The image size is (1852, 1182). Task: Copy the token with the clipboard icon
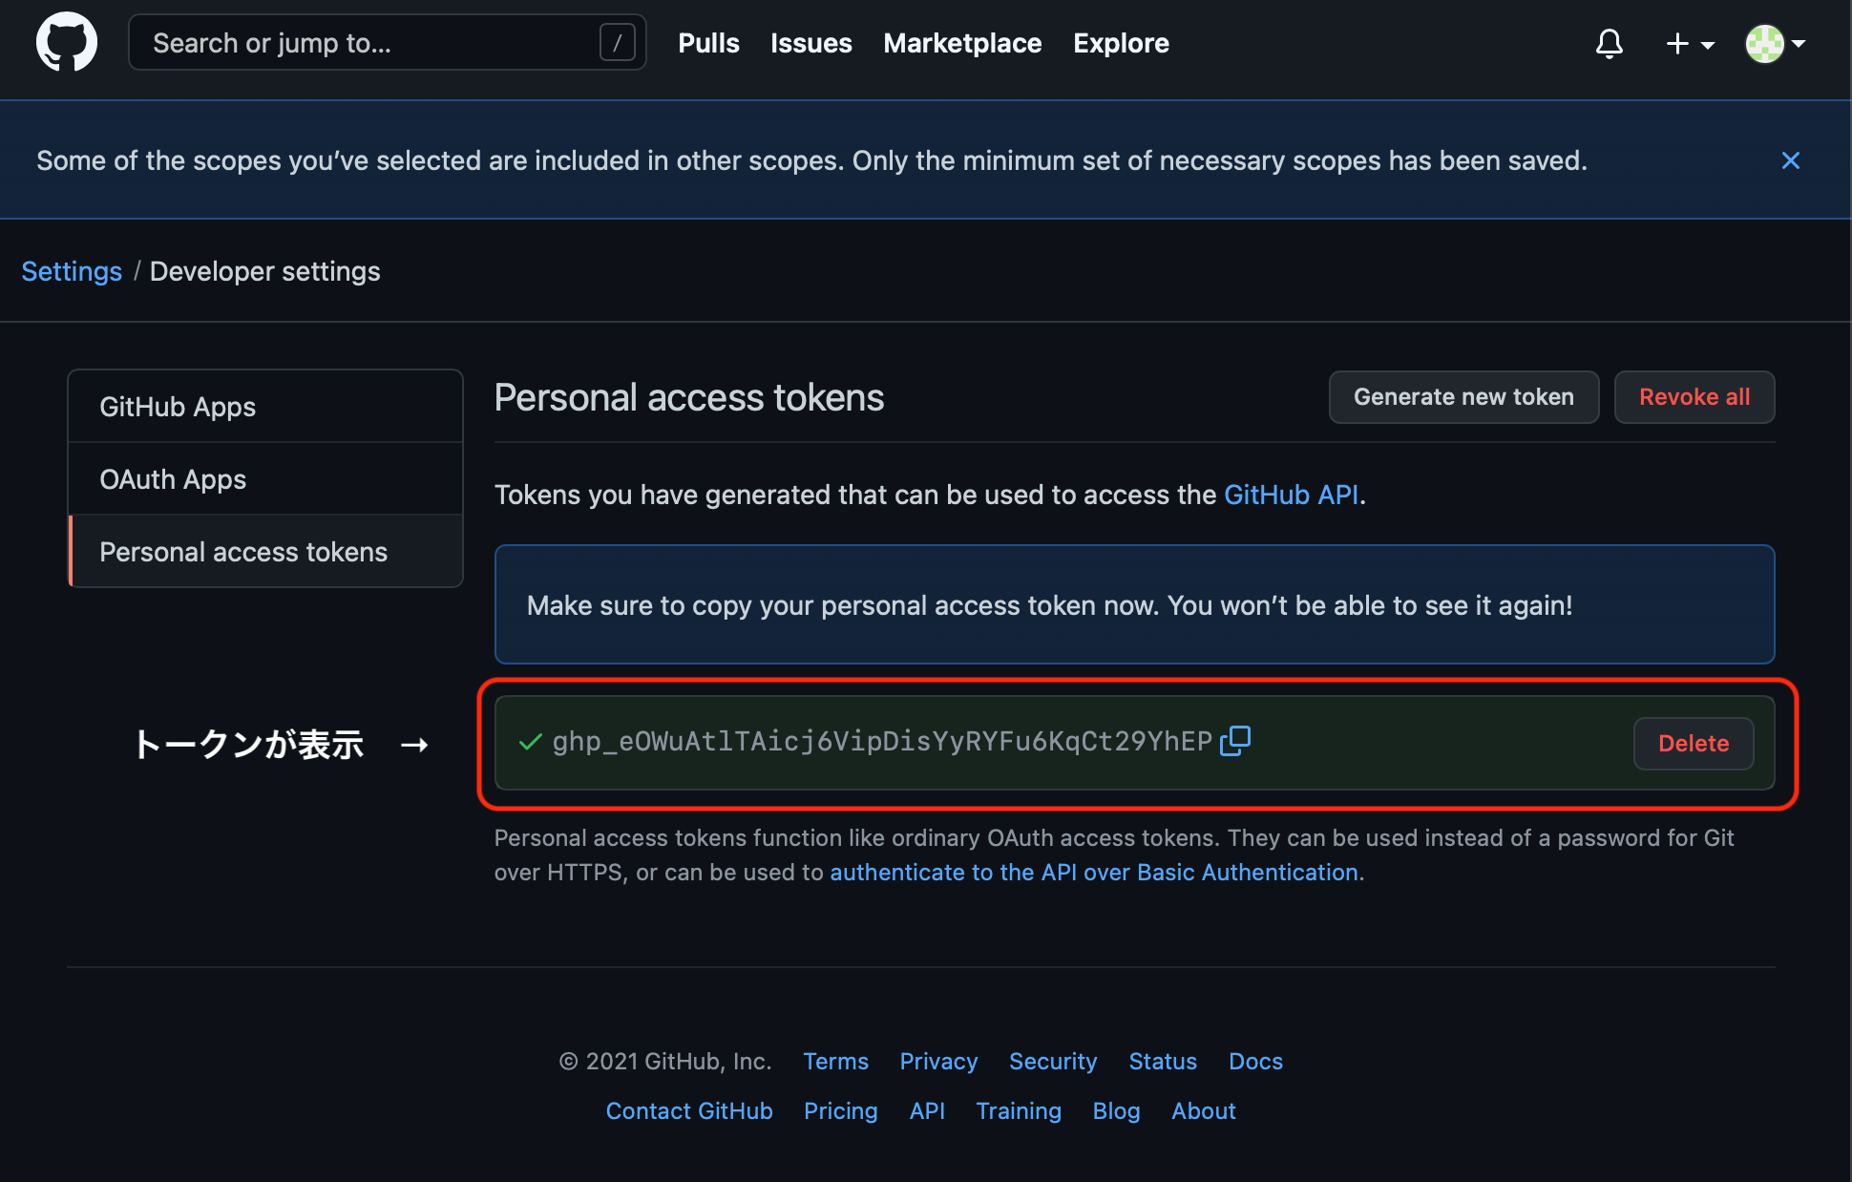tap(1235, 741)
